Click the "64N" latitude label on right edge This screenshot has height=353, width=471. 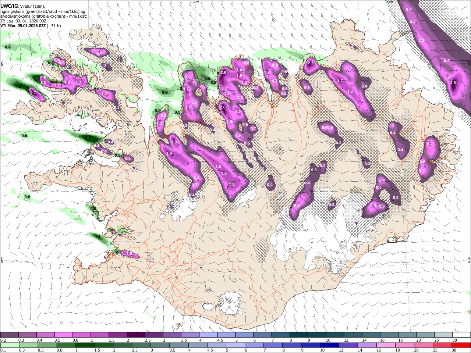[469, 260]
